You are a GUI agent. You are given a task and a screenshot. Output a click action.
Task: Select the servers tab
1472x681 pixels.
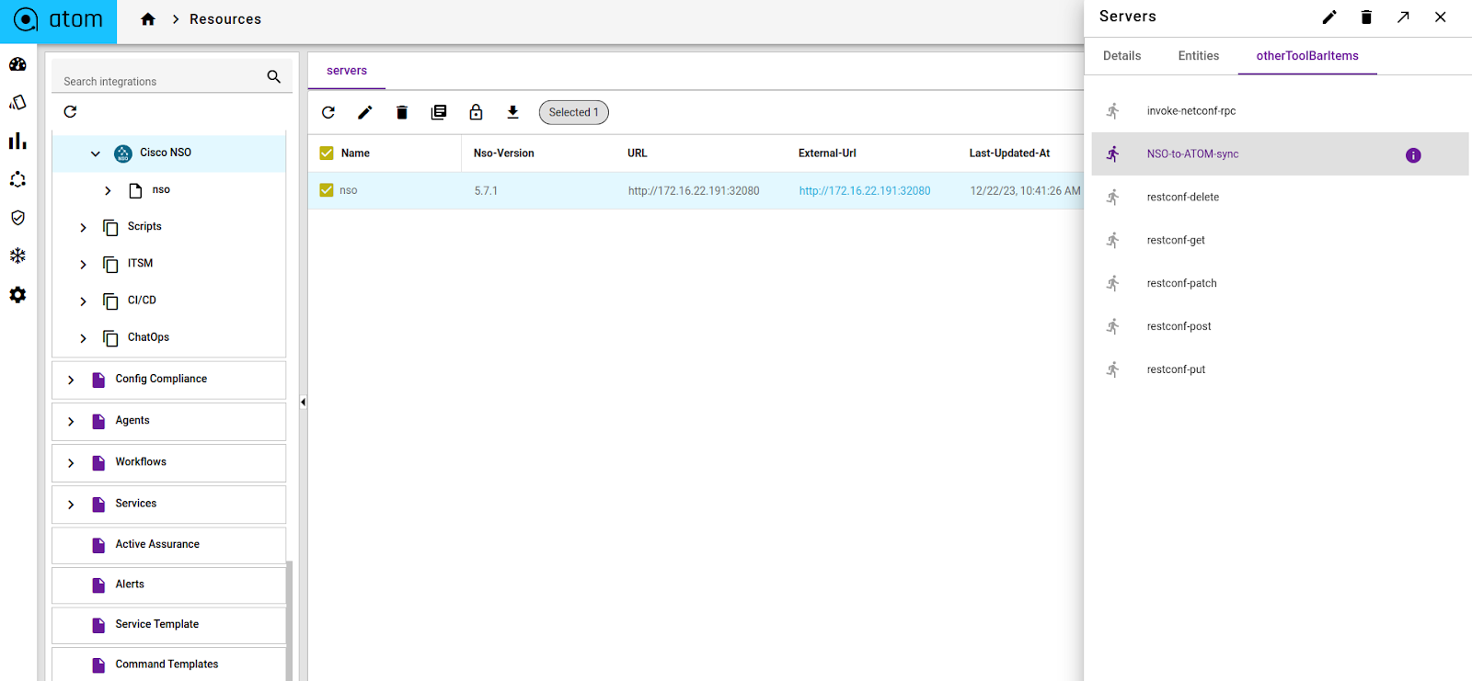coord(347,71)
